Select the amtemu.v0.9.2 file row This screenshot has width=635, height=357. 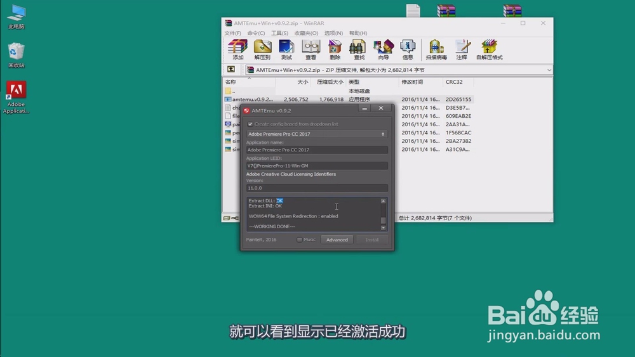coord(348,99)
